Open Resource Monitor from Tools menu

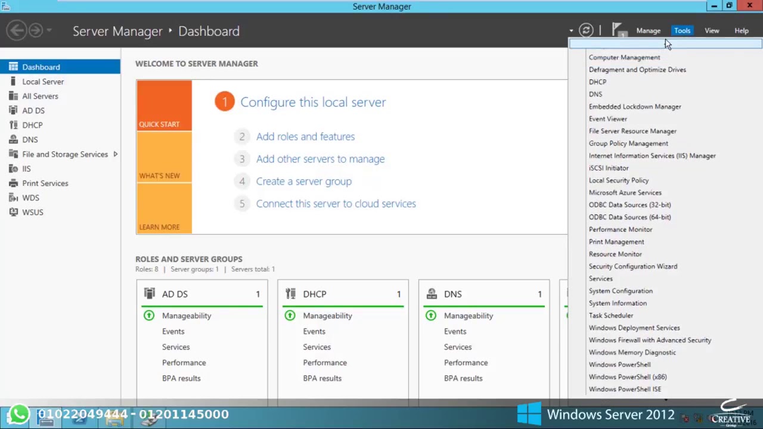(615, 254)
